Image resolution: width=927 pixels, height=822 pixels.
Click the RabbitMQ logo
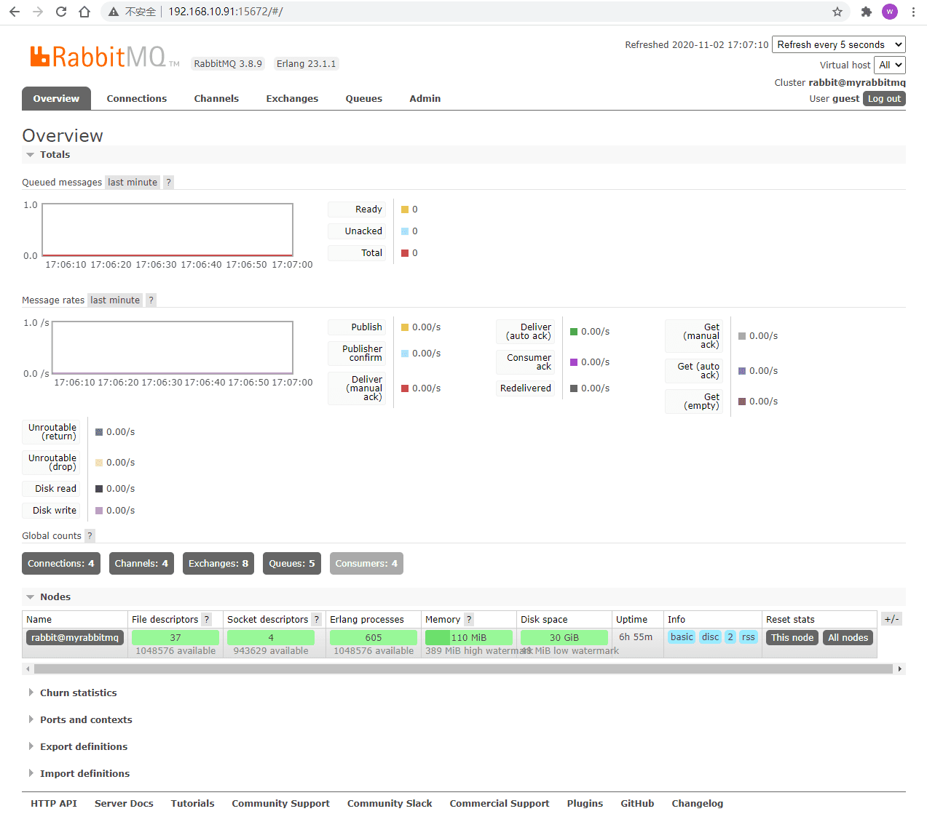pyautogui.click(x=104, y=57)
